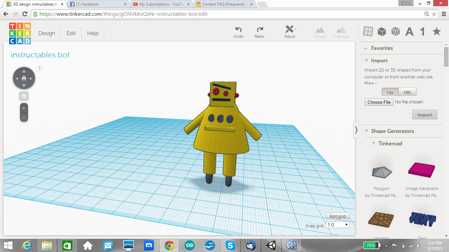This screenshot has height=252, width=449.
Task: Collapse the Shape Generators section
Action: coord(366,131)
